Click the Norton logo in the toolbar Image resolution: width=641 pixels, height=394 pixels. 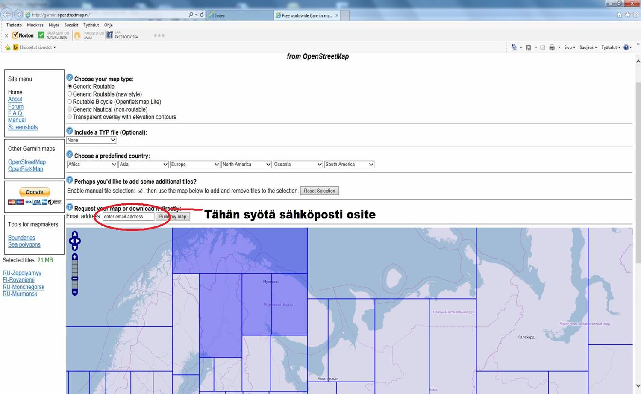point(23,35)
